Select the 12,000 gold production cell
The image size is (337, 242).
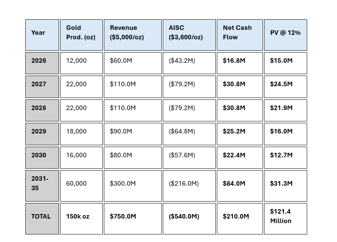click(81, 63)
